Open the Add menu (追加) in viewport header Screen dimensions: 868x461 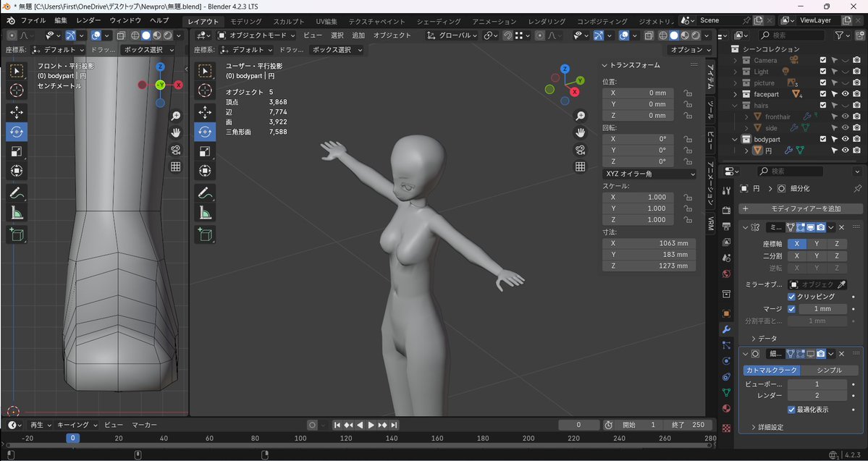(x=358, y=35)
